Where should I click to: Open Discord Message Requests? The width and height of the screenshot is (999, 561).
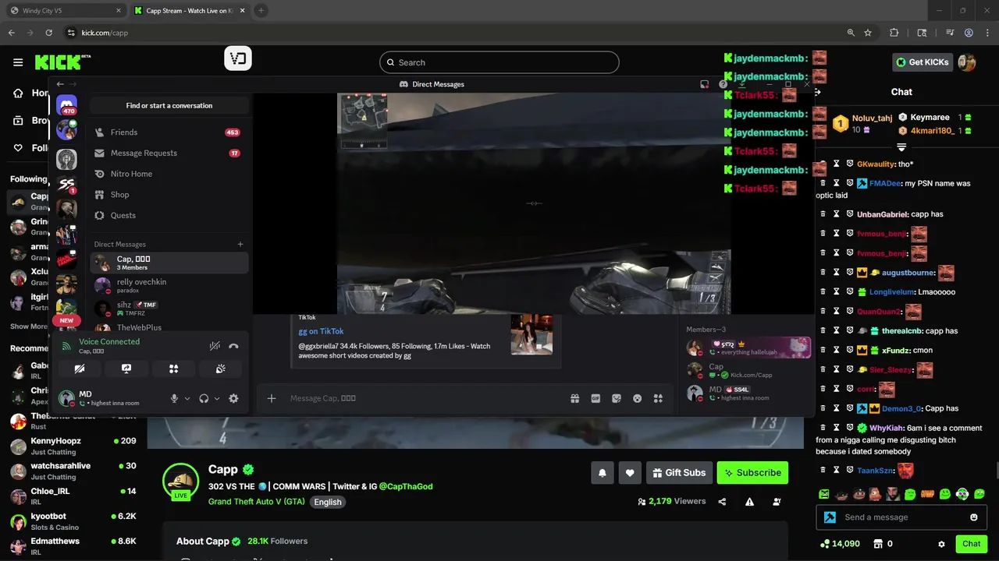[x=169, y=153]
